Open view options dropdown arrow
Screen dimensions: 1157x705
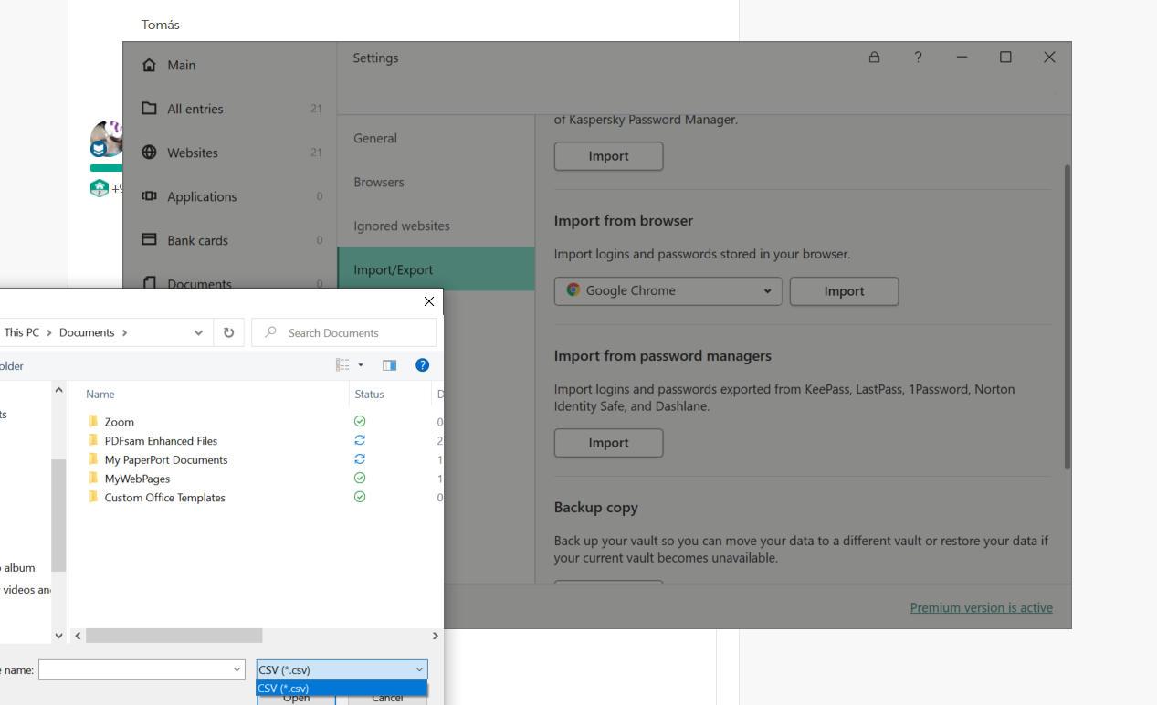[361, 365]
